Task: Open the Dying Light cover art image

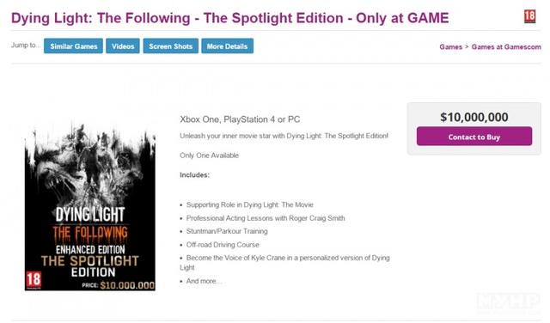Action: [x=89, y=206]
